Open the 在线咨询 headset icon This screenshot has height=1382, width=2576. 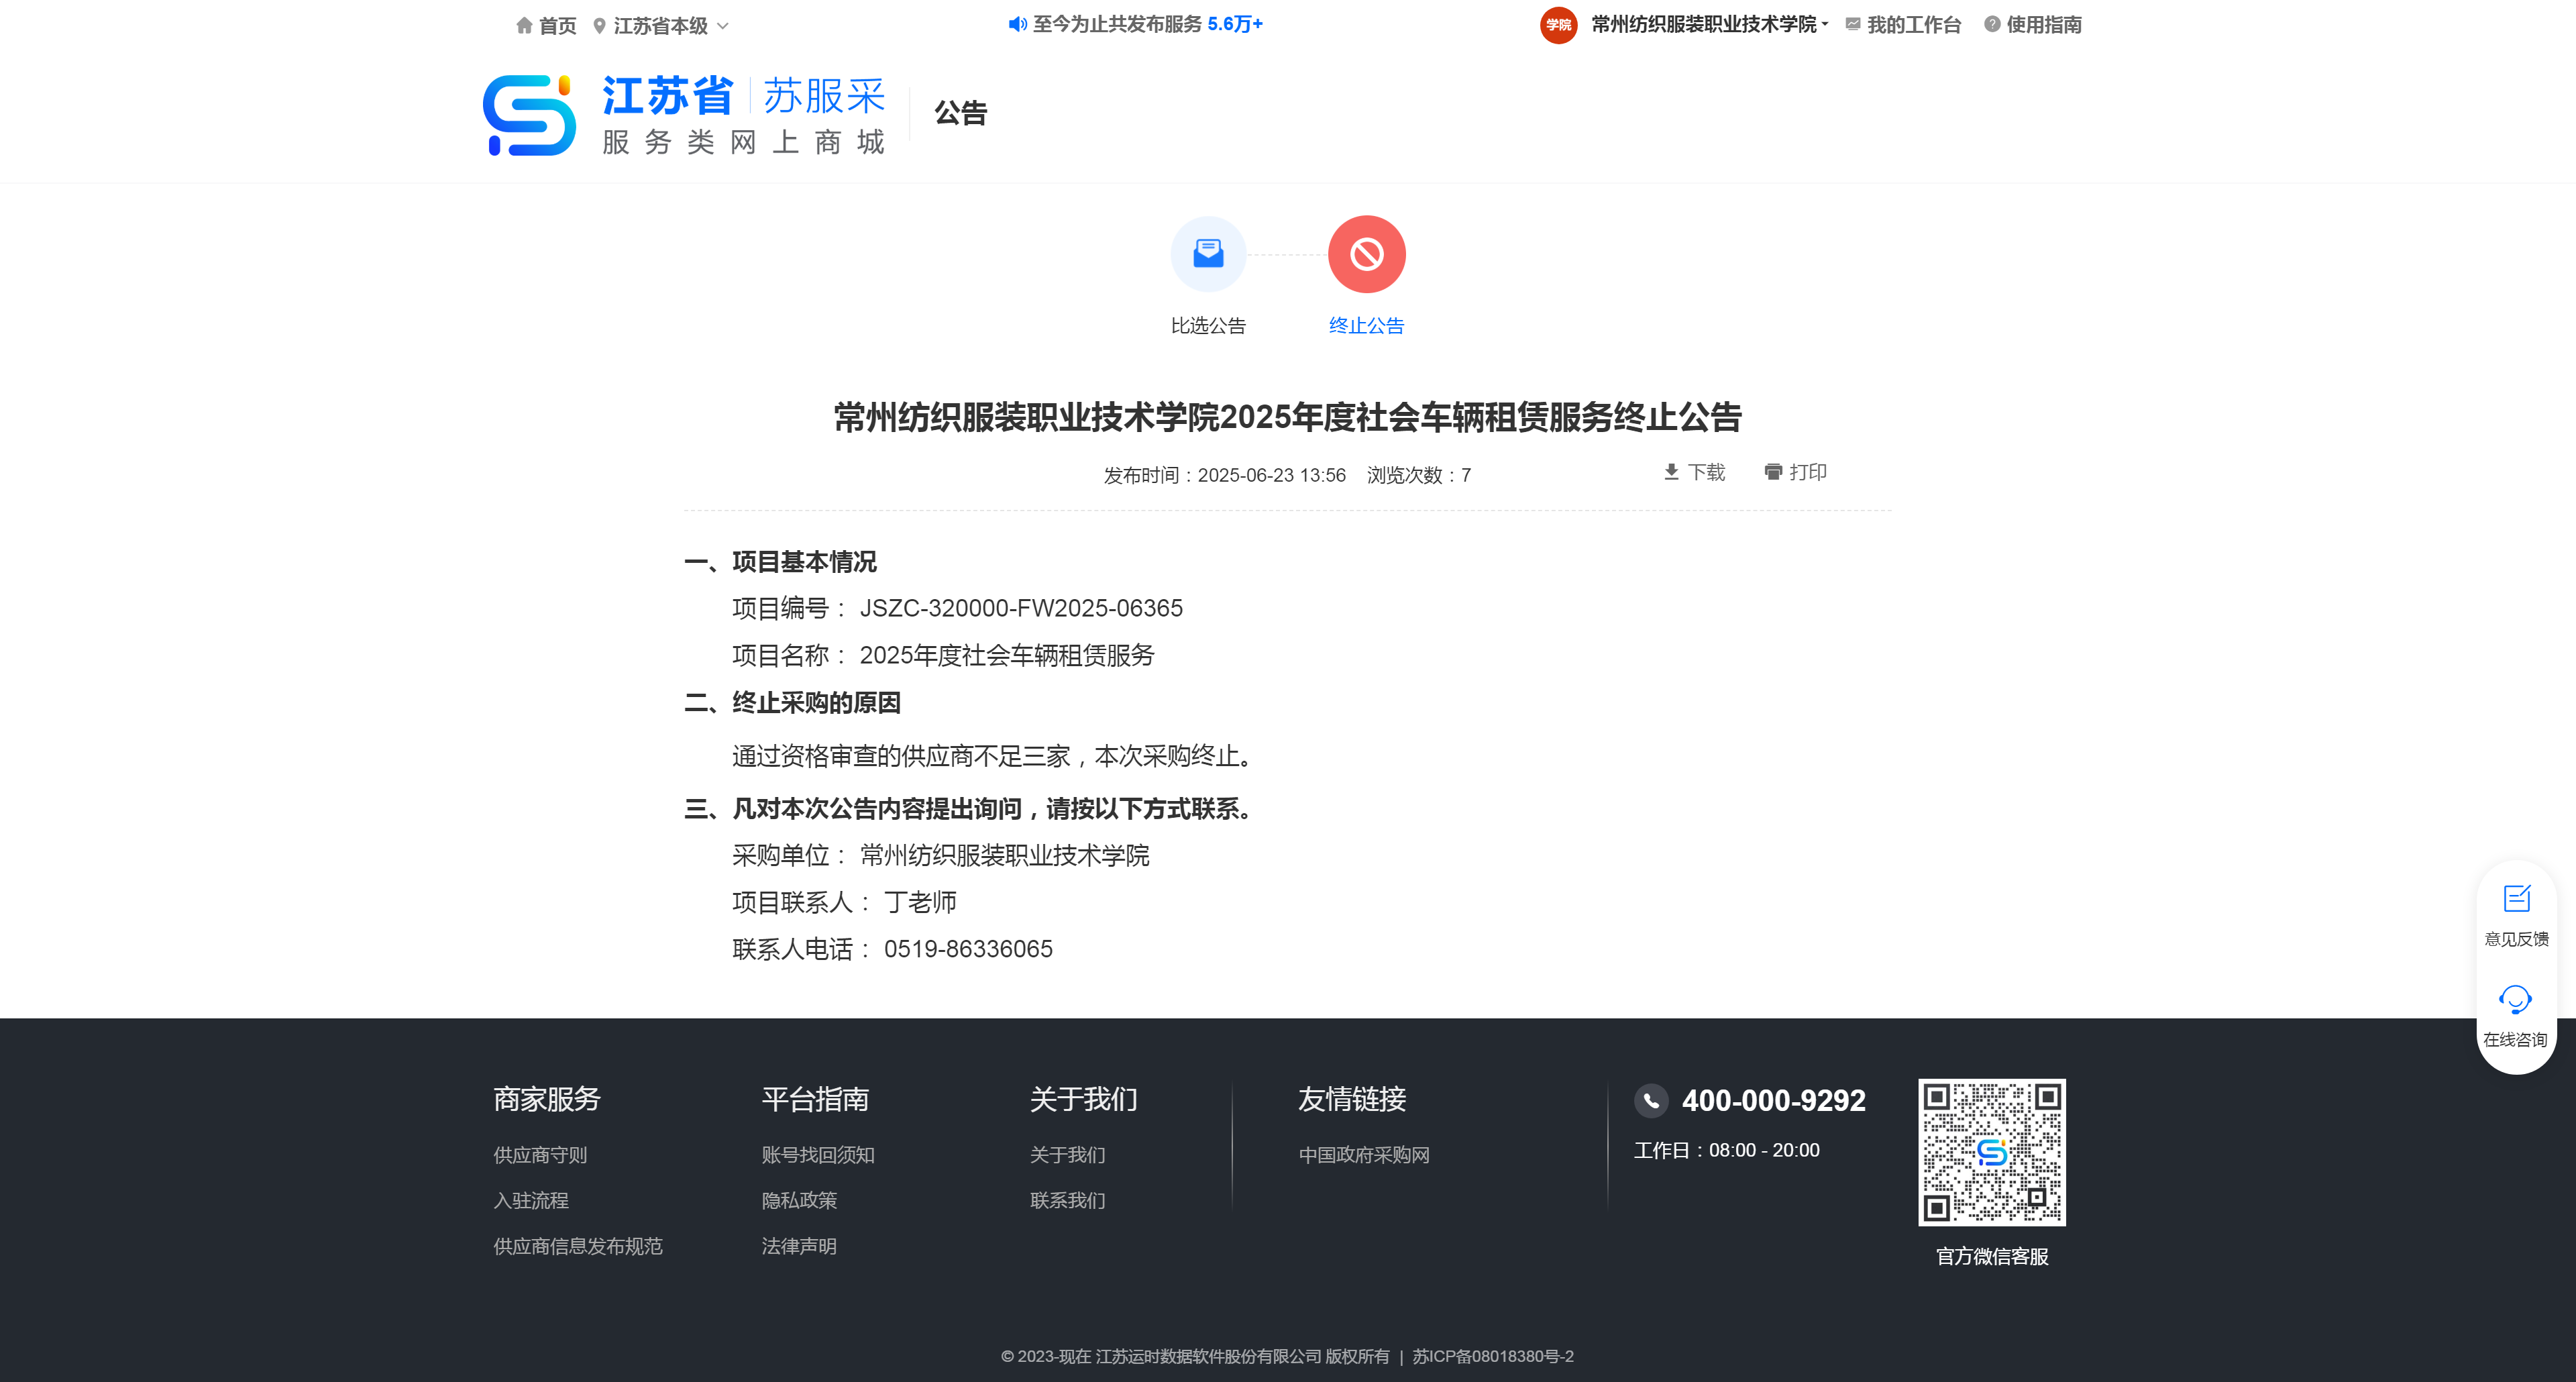(x=2516, y=1000)
